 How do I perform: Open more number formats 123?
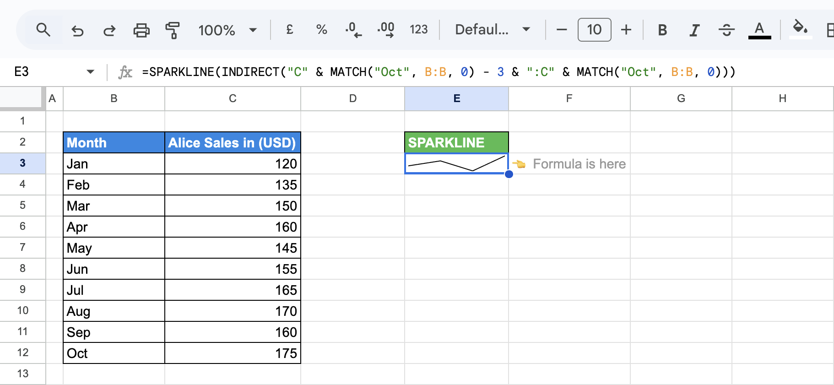[418, 30]
